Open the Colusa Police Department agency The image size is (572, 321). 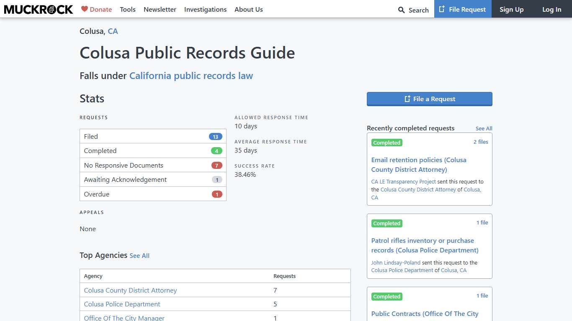click(x=121, y=304)
